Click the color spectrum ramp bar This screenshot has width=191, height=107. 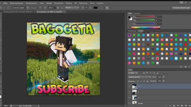(146, 28)
